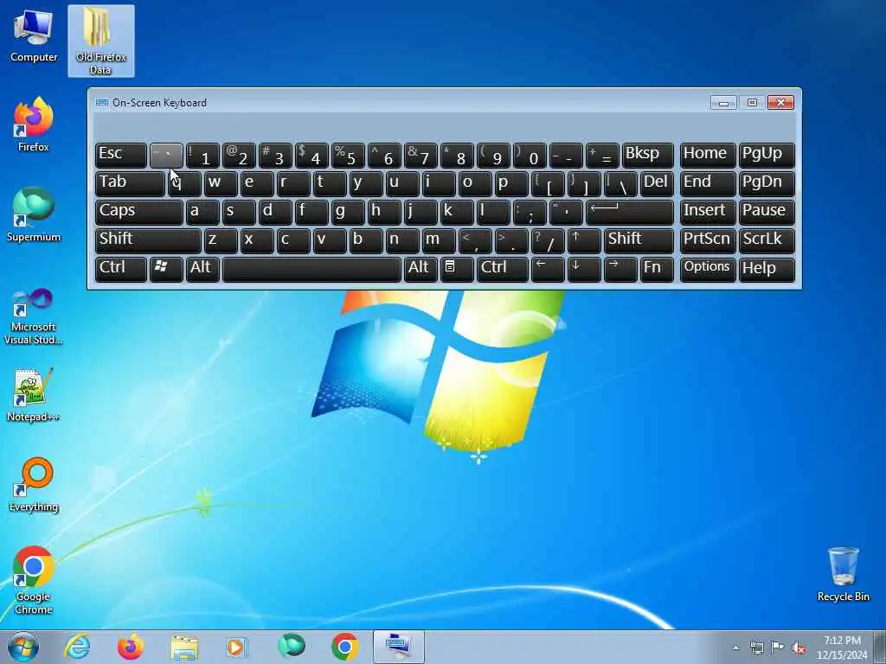The height and width of the screenshot is (664, 886).
Task: Launch Firefox from the taskbar
Action: 130,647
